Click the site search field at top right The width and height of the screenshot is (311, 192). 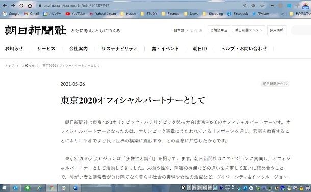point(301,30)
